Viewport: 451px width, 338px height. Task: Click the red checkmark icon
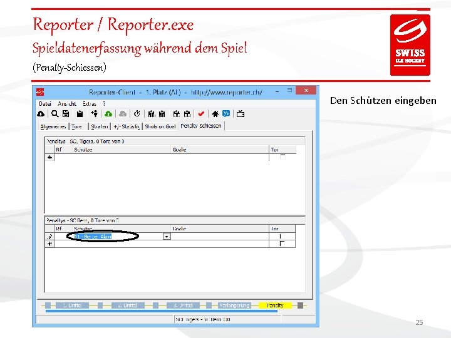201,114
